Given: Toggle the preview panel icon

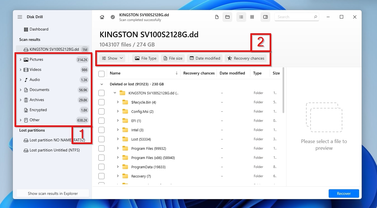Looking at the screenshot, I should 265,17.
